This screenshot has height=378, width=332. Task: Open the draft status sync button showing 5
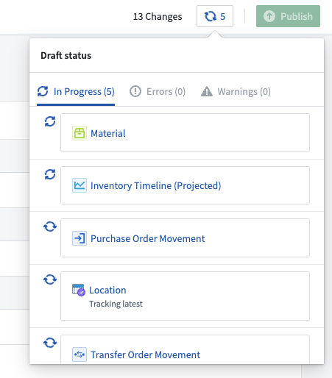(x=215, y=16)
